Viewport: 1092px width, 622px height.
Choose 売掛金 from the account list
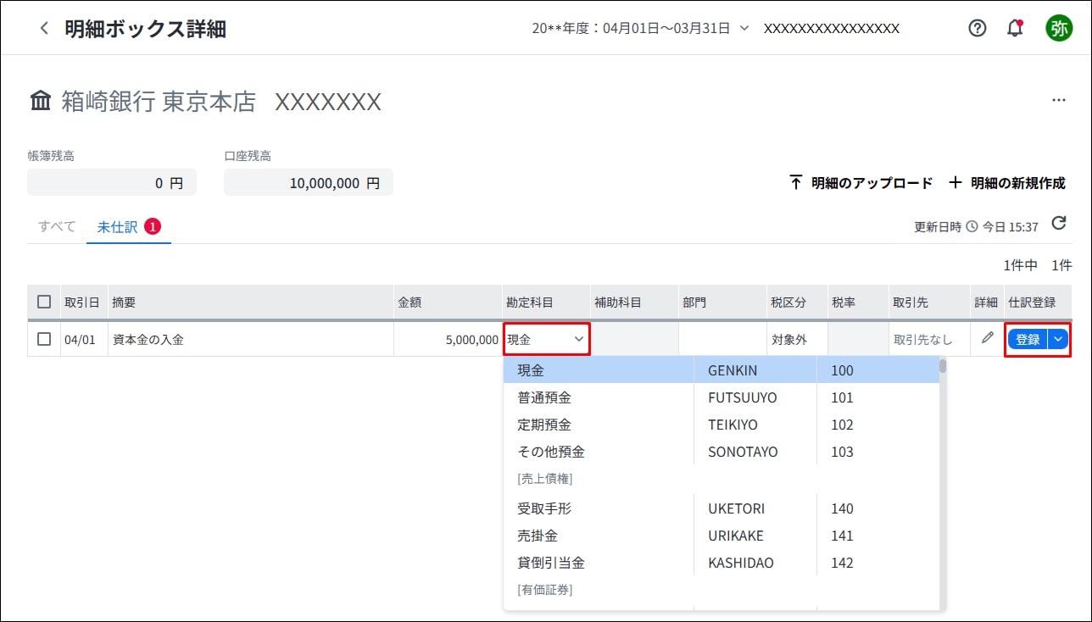click(721, 536)
